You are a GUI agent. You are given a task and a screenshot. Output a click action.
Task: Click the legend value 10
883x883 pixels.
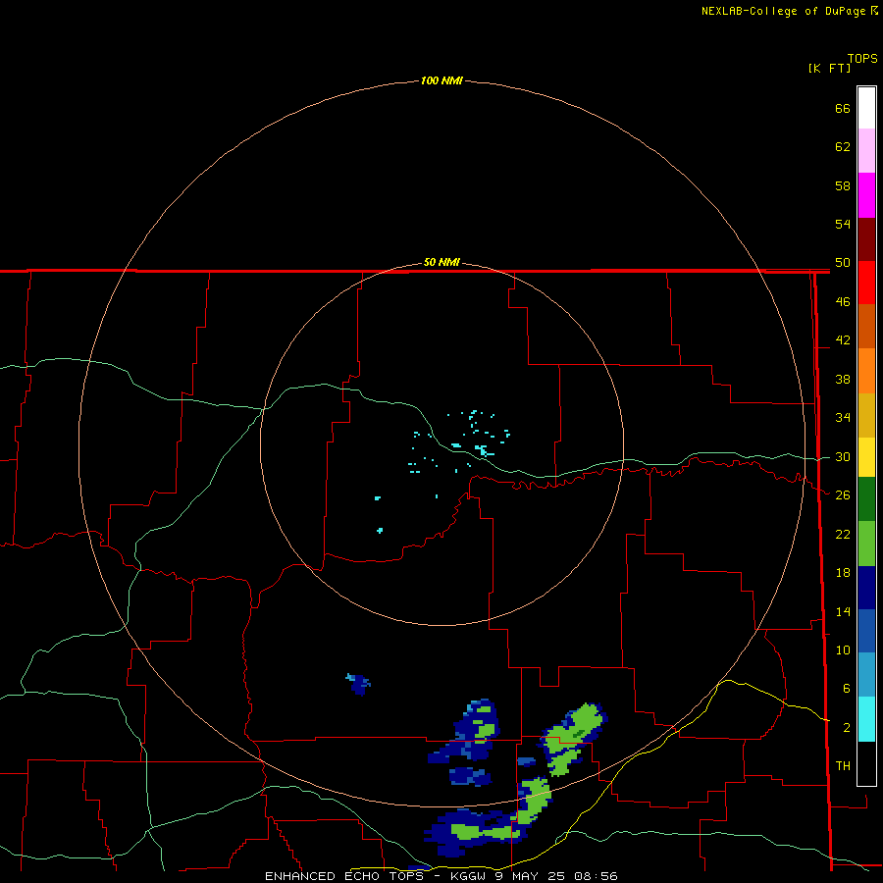(843, 649)
